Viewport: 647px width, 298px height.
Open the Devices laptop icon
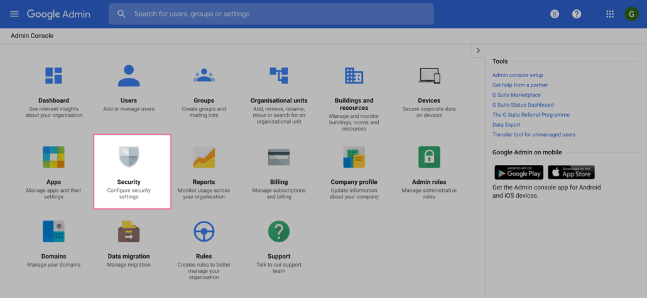pos(430,75)
